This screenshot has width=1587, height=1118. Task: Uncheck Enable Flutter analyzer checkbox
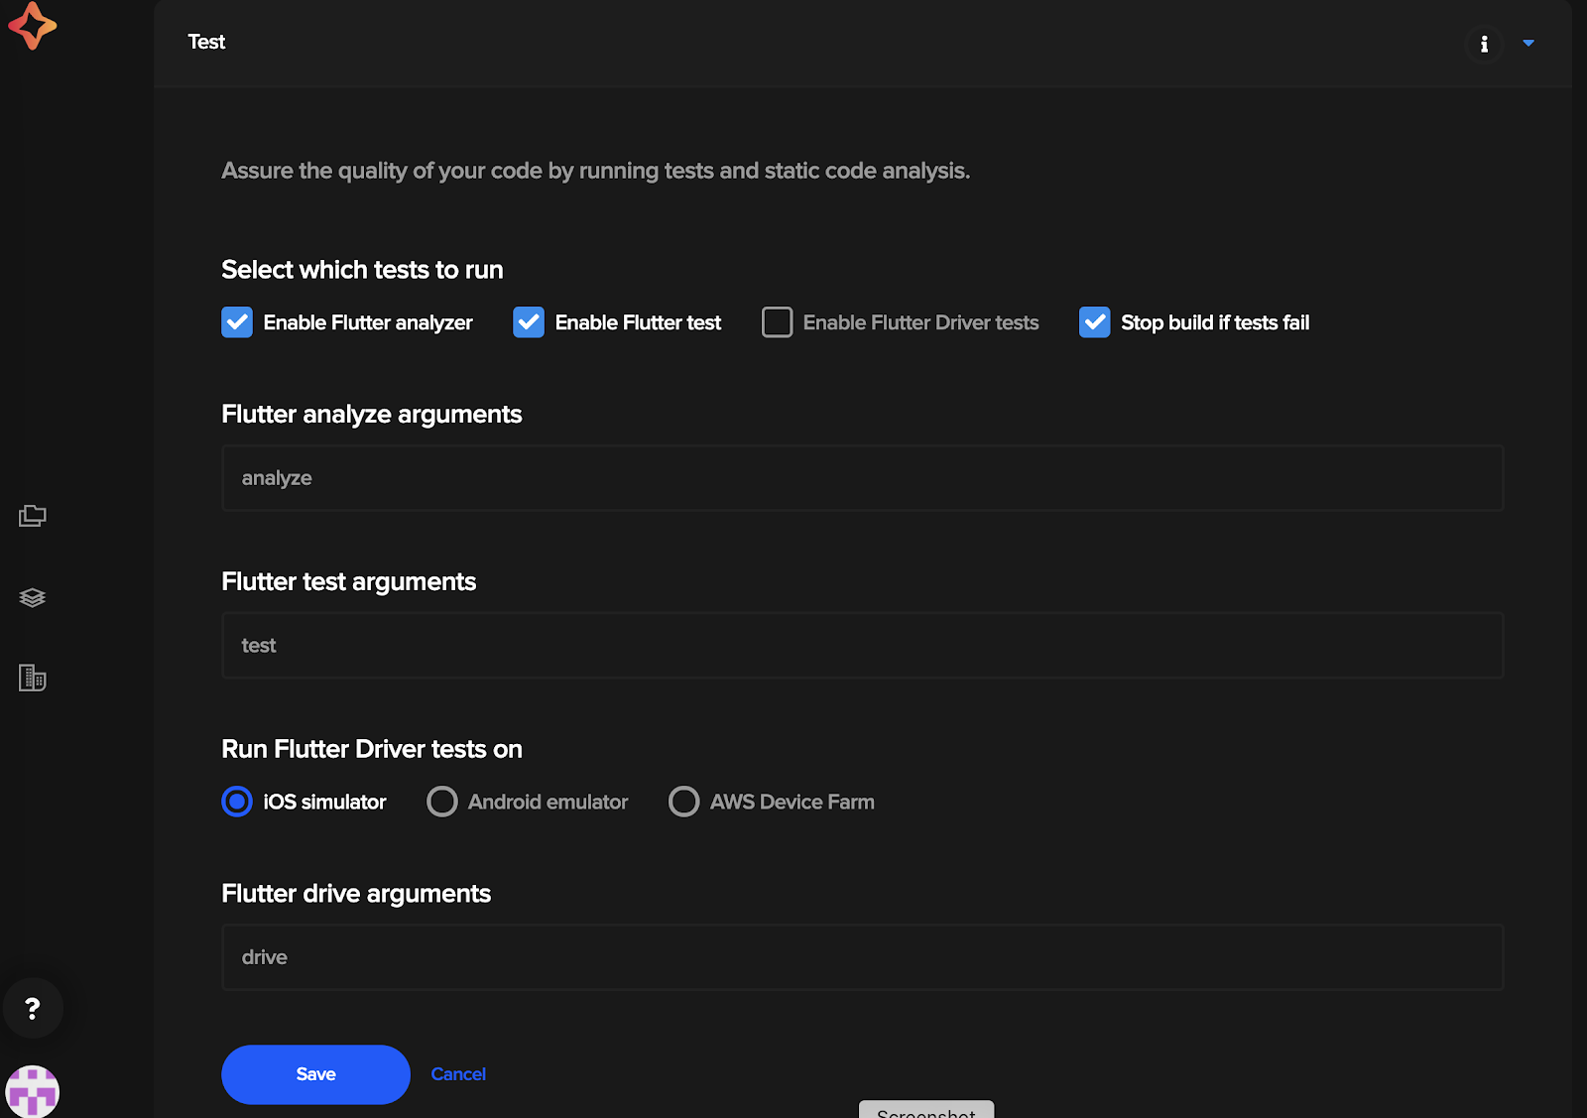237,322
